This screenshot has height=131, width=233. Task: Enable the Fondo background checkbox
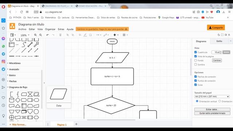point(196,60)
